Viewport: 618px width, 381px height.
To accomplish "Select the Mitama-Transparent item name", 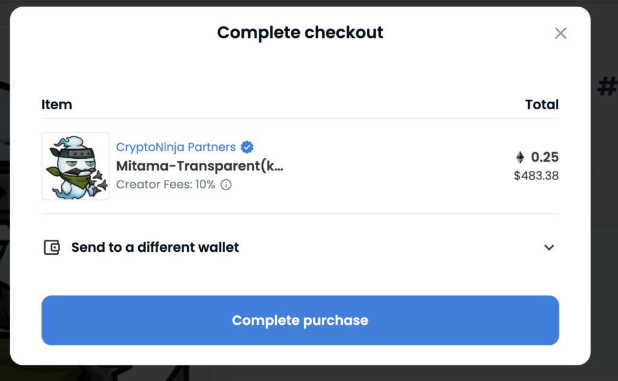I will 199,166.
